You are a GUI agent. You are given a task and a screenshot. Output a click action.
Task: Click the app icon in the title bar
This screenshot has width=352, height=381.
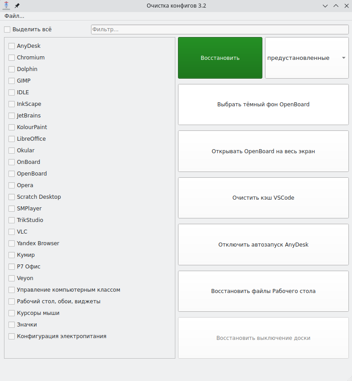(6, 6)
